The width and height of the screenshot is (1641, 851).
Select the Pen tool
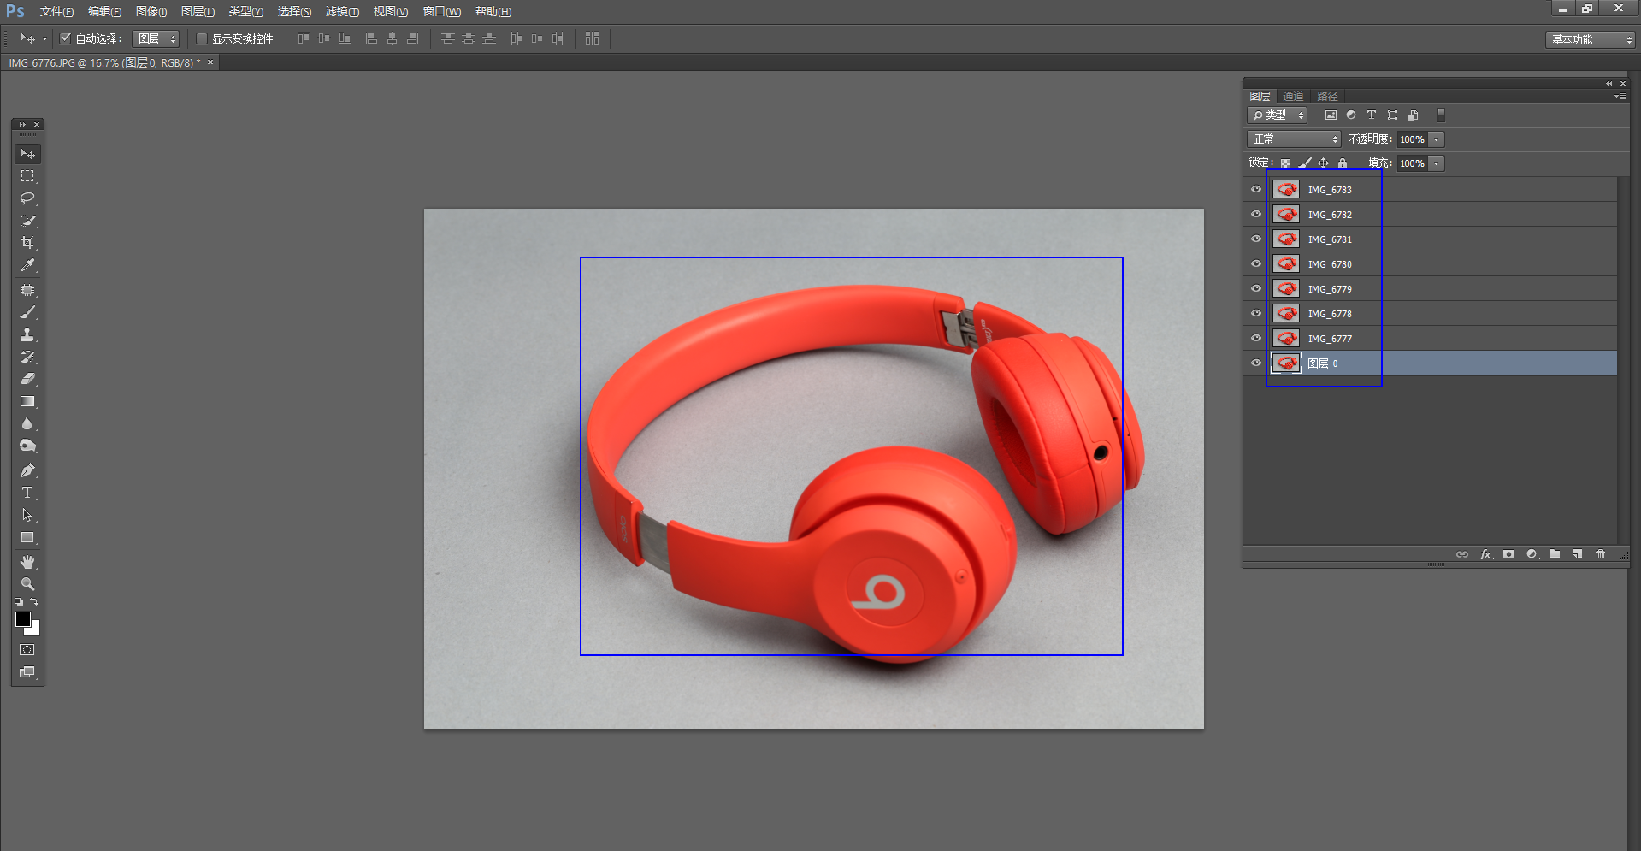[27, 470]
